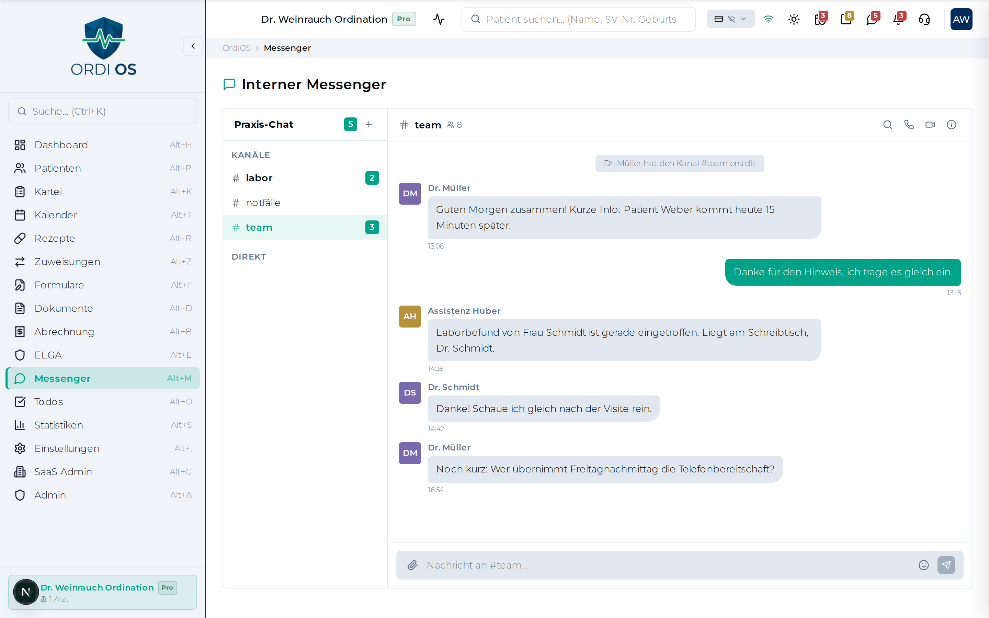Open the emoji picker in message field

coord(923,565)
